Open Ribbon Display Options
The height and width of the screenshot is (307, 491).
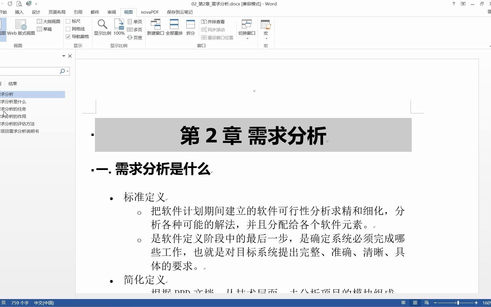(463, 4)
